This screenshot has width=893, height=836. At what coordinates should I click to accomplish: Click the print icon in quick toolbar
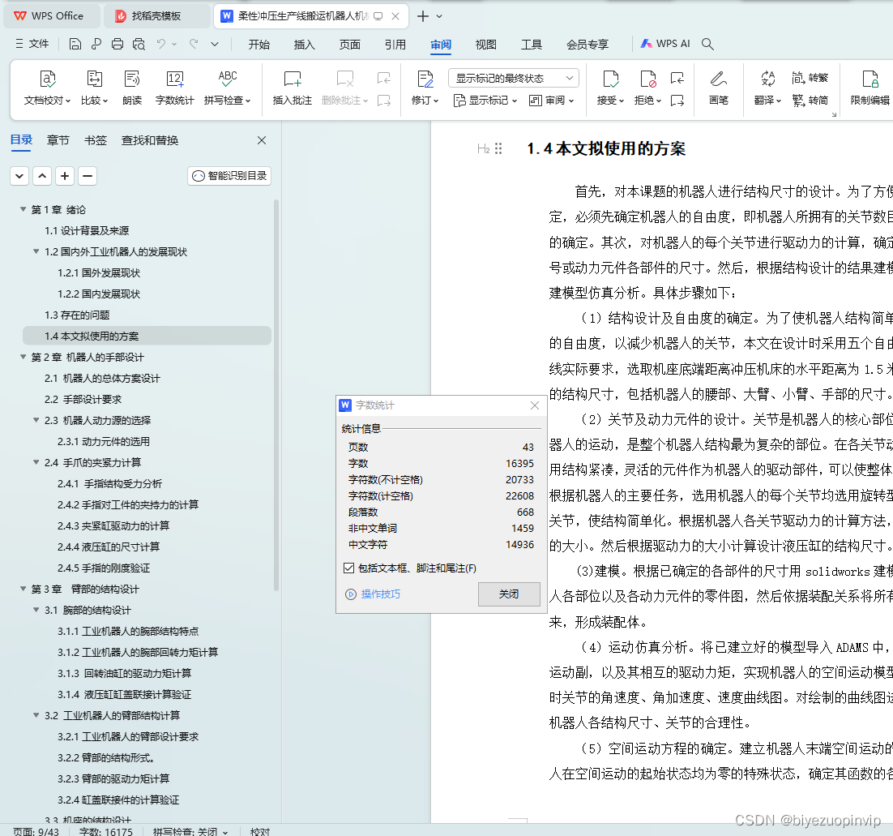pos(117,44)
